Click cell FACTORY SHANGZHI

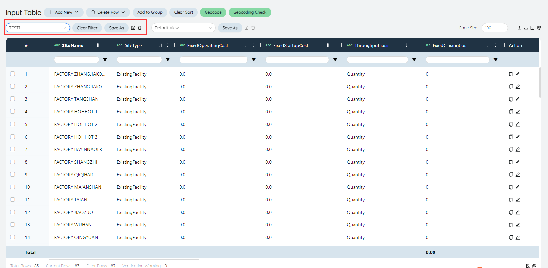pyautogui.click(x=75, y=162)
